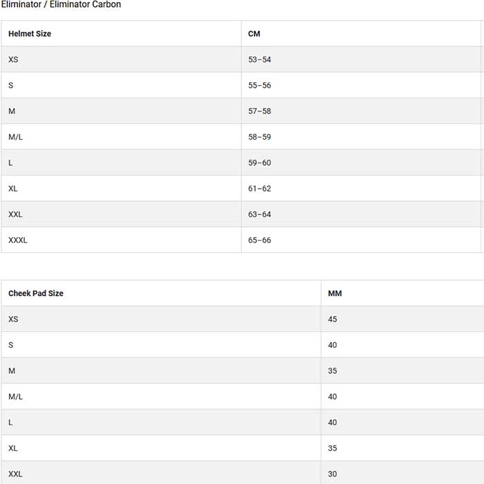Select the 58–59 cm cell
Image resolution: width=484 pixels, height=484 pixels.
pyautogui.click(x=259, y=137)
